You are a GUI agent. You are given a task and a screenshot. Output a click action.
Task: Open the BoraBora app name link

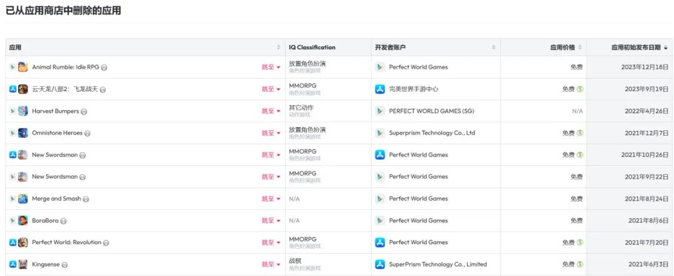[x=45, y=220]
